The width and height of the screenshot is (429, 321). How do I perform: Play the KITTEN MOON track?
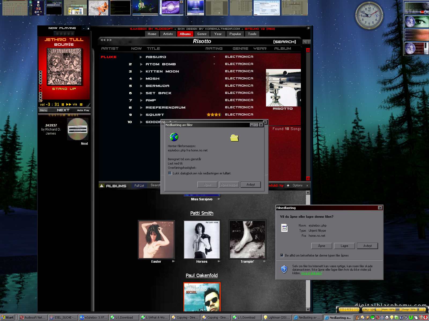tap(141, 71)
